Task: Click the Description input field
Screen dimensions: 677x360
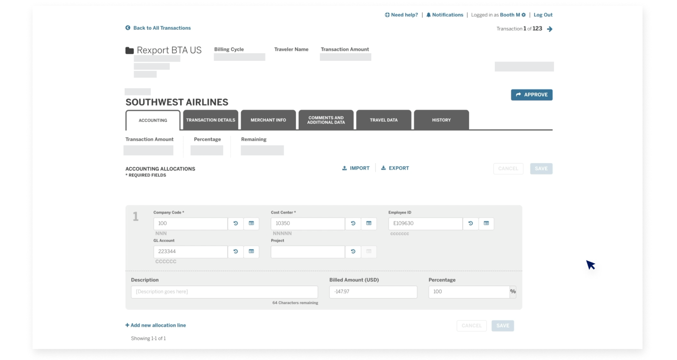Action: tap(224, 291)
